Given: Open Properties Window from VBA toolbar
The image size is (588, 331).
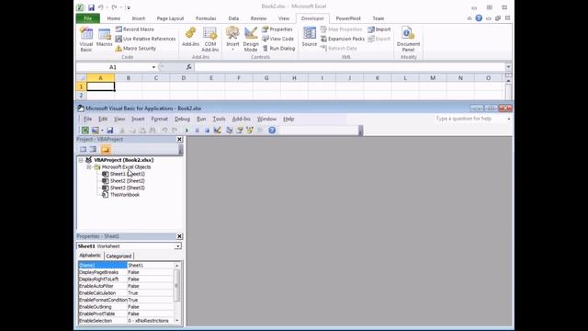Looking at the screenshot, I should pyautogui.click(x=240, y=131).
